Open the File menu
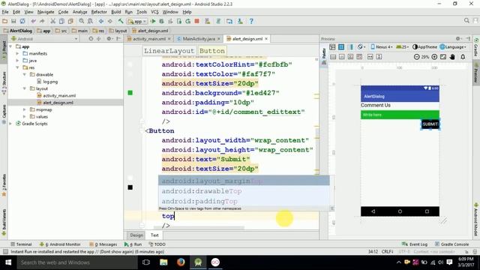This screenshot has height=270, width=480. pos(5,12)
